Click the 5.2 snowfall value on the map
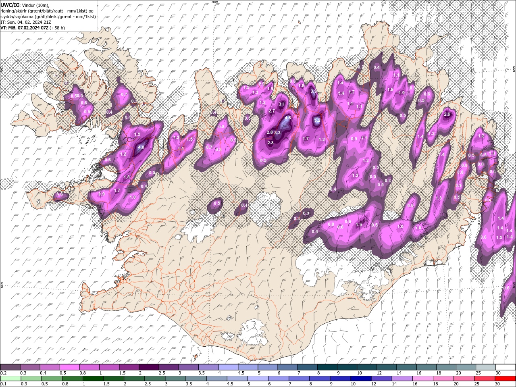 point(317,120)
